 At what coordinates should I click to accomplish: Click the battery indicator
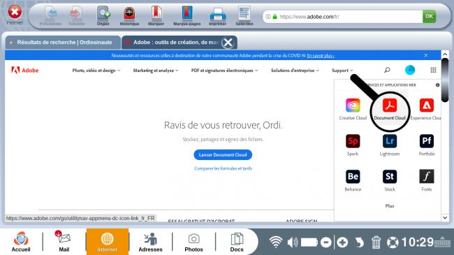coord(309,242)
